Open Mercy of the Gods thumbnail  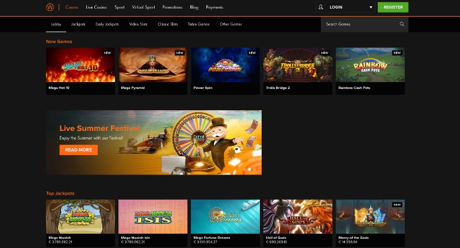point(370,216)
